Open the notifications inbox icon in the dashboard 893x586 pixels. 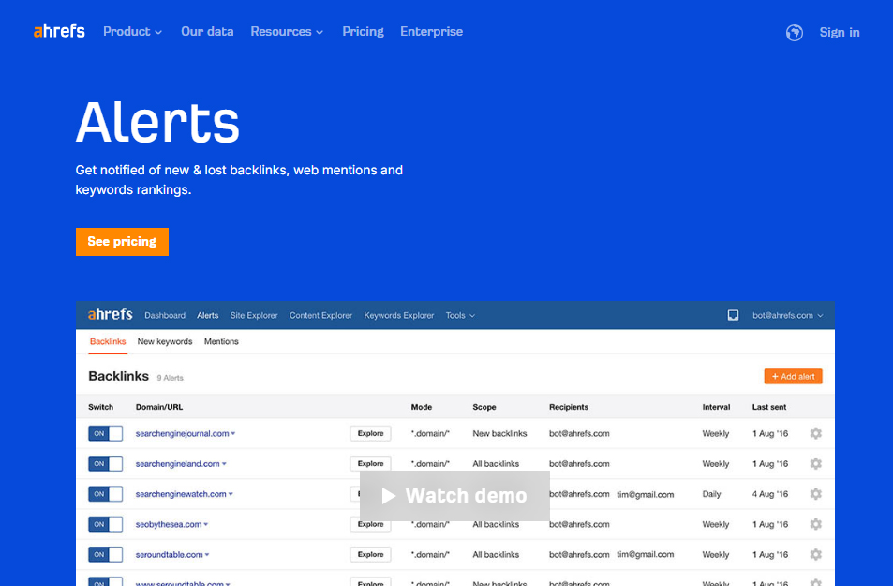733,315
